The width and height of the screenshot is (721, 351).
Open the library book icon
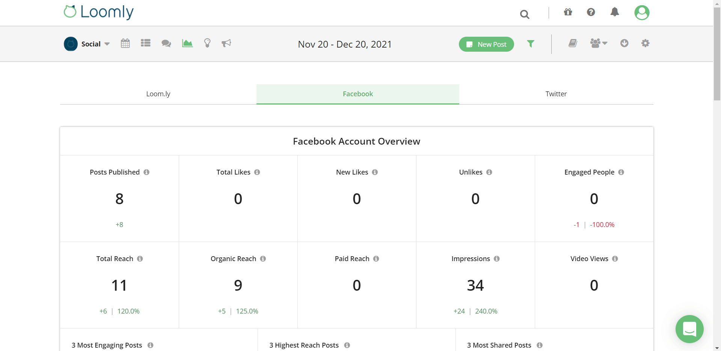(573, 43)
